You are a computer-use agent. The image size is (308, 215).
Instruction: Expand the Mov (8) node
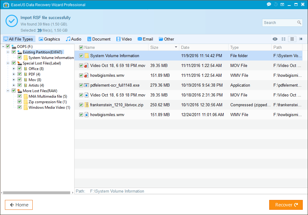pyautogui.click(x=14, y=80)
